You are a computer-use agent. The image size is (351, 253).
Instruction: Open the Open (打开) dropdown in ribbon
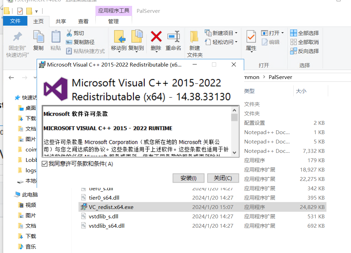[x=282, y=33]
